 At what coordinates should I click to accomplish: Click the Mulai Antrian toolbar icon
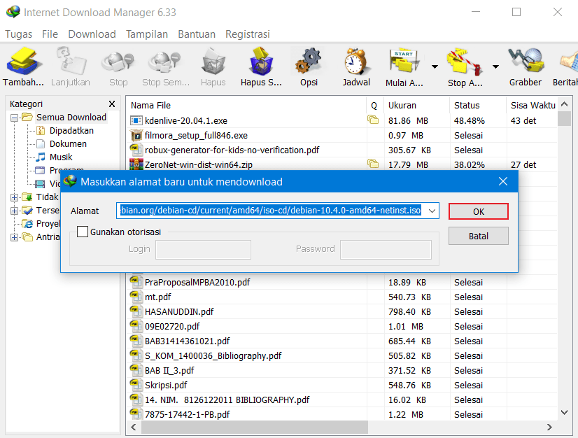(404, 61)
